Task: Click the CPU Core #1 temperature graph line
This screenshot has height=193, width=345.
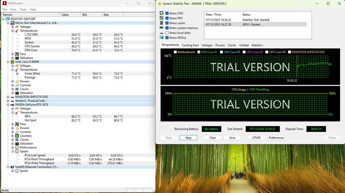Action: point(313,64)
